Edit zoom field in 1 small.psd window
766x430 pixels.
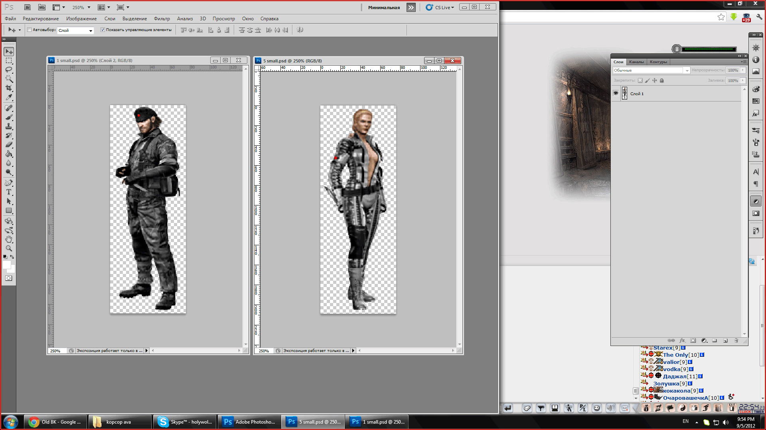58,351
